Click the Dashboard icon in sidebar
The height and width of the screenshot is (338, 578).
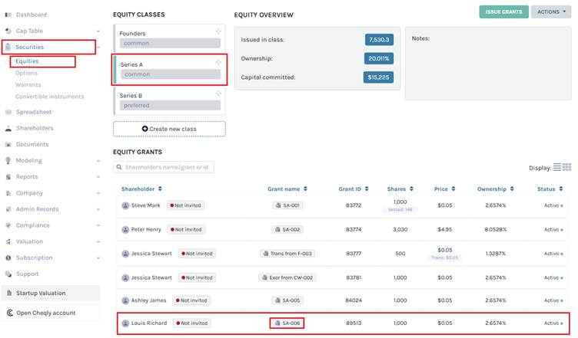8,15
